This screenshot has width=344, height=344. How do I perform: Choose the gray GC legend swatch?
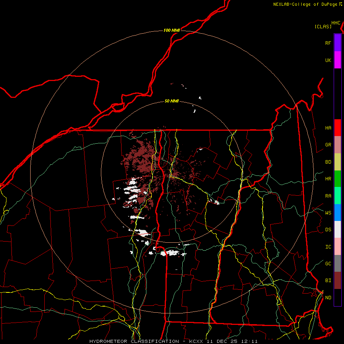click(x=338, y=263)
